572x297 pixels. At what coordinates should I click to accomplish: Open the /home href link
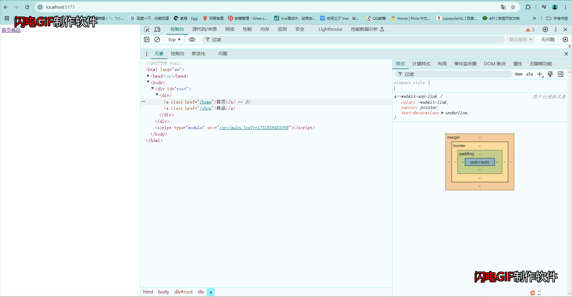tap(206, 102)
